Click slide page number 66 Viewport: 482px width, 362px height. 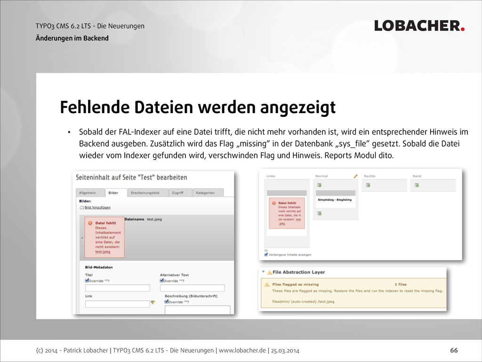tap(454, 350)
